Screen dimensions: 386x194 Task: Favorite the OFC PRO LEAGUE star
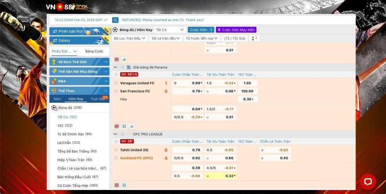[123, 134]
